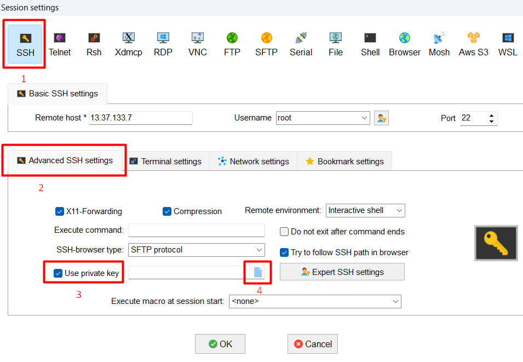Switch to the SFTP session type
Image resolution: width=523 pixels, height=362 pixels.
tap(267, 44)
